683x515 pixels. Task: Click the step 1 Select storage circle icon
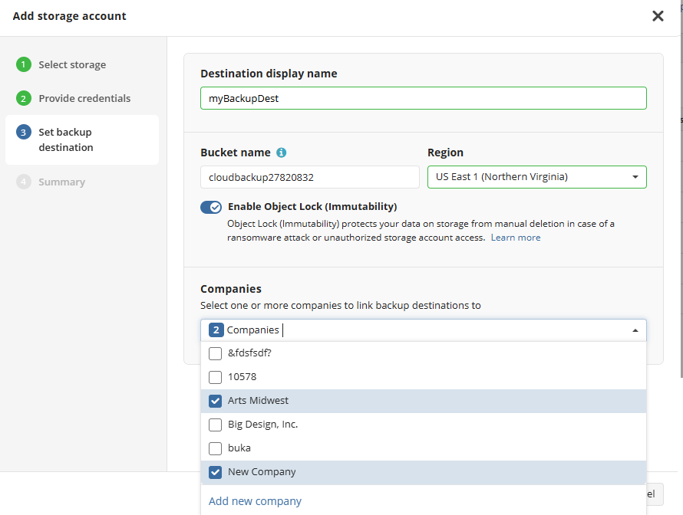tap(24, 65)
